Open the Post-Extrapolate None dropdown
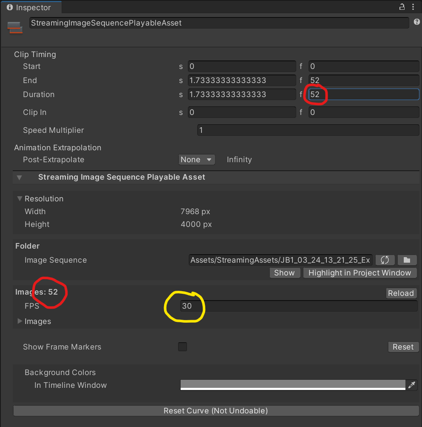 tap(196, 160)
